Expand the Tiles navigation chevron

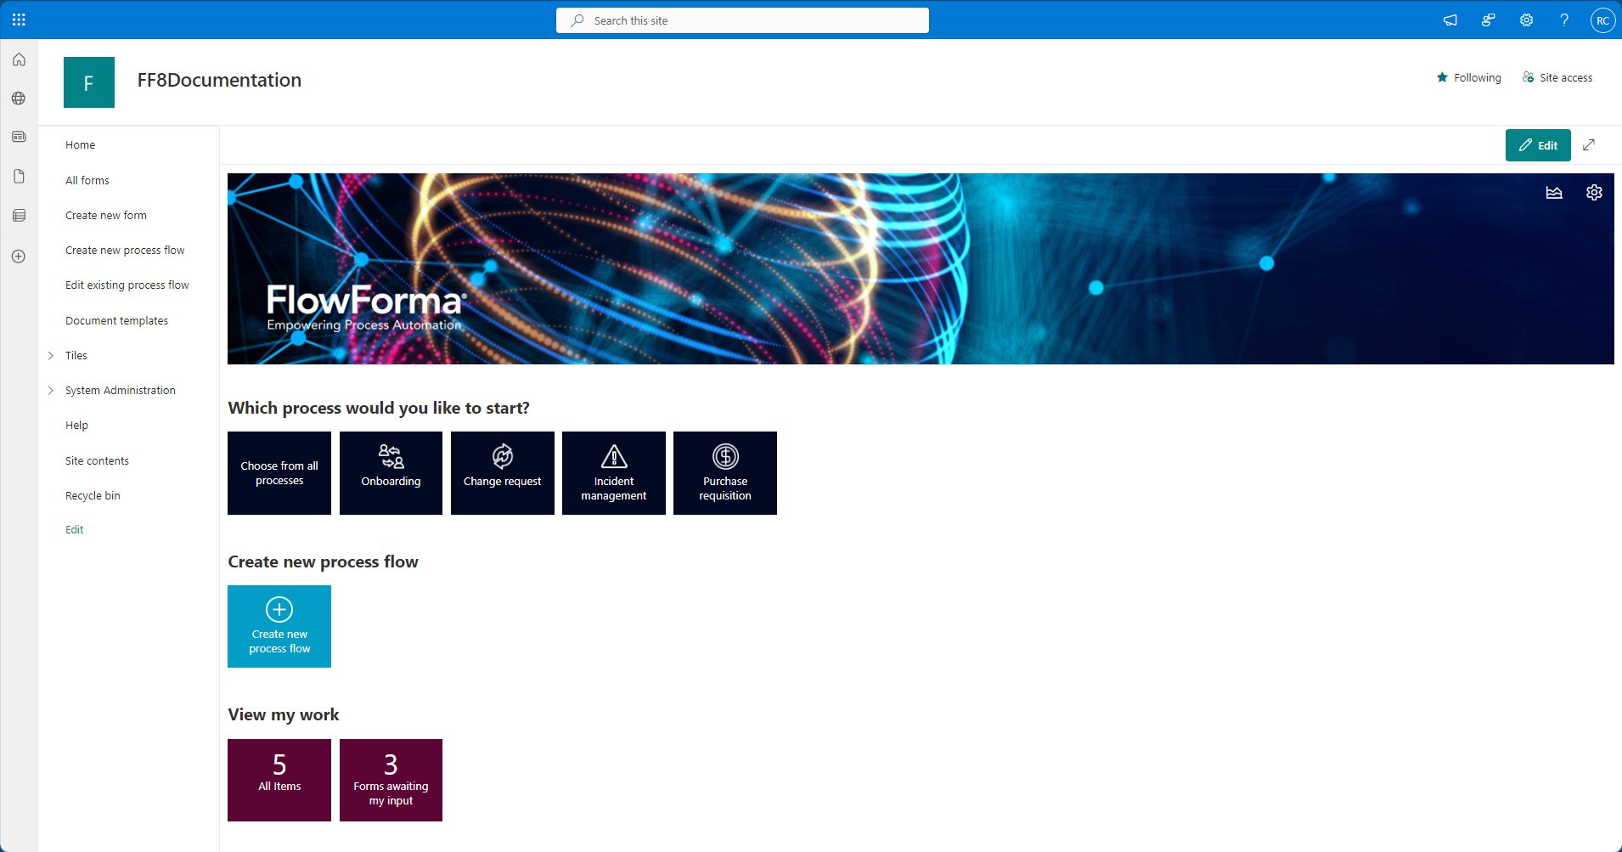tap(51, 356)
